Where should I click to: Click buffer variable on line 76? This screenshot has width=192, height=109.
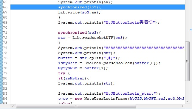[x=65, y=58]
